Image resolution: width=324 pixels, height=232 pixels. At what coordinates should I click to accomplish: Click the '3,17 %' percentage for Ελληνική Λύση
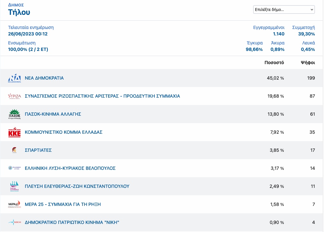click(277, 168)
